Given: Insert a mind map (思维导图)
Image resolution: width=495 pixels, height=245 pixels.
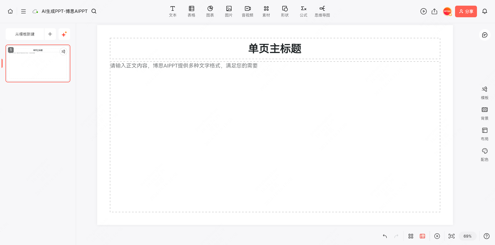Looking at the screenshot, I should coord(322,12).
